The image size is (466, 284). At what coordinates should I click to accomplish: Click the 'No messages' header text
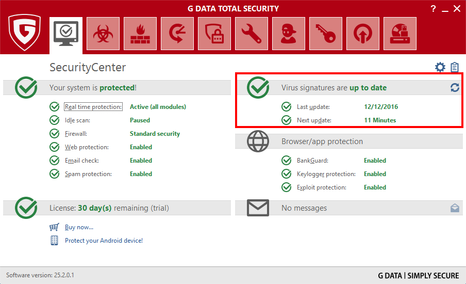(x=304, y=208)
